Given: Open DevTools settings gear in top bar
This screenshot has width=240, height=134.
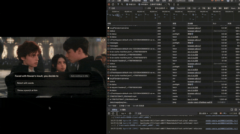Looking at the screenshot, I should [x=232, y=1].
